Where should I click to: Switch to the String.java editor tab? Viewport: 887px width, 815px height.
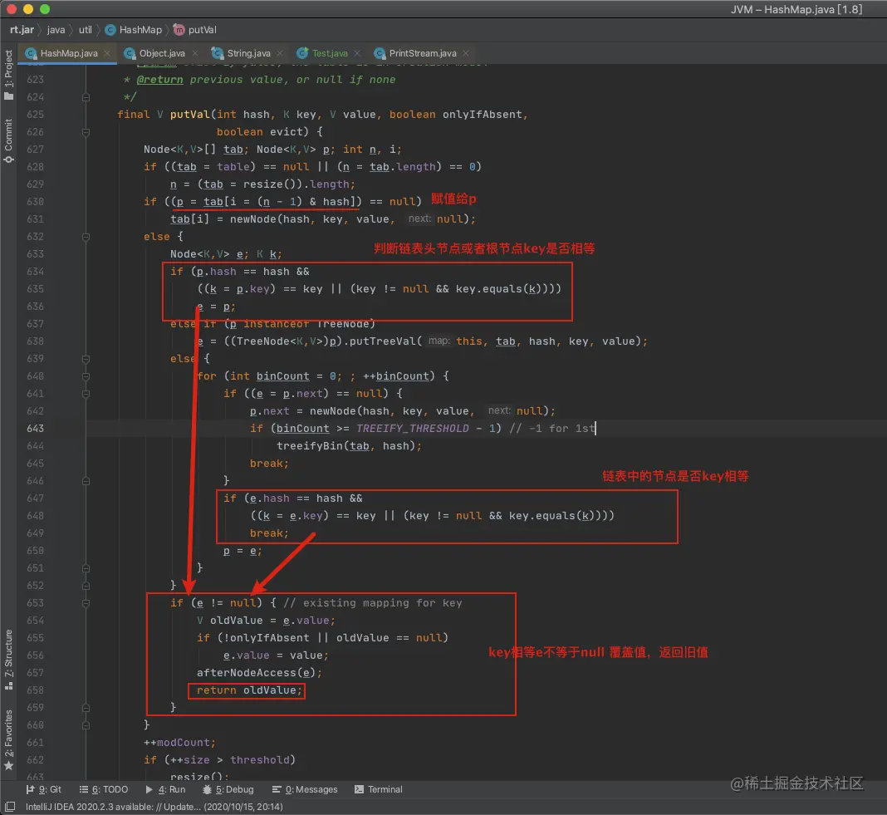tap(249, 53)
